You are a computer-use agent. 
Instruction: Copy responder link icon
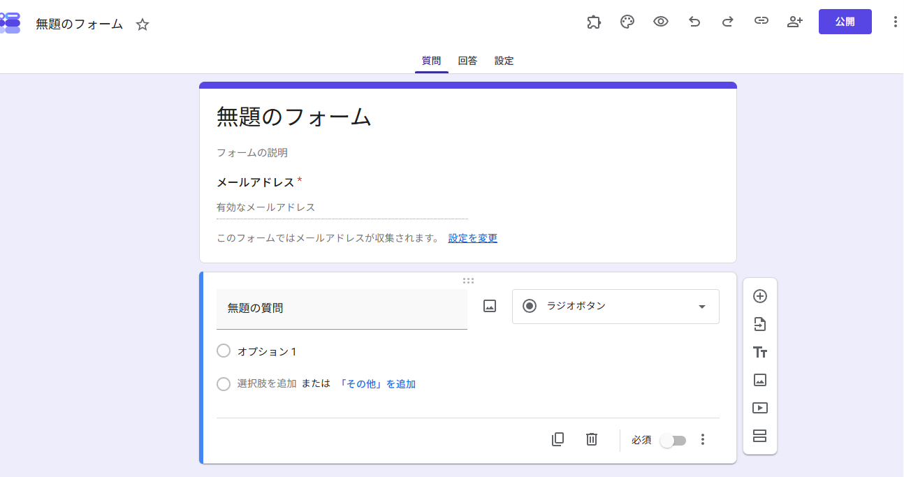pos(761,22)
